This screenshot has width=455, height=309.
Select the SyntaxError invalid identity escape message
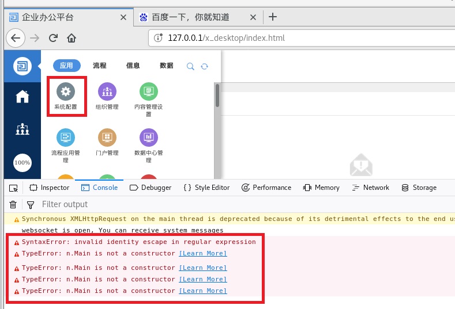(x=139, y=242)
